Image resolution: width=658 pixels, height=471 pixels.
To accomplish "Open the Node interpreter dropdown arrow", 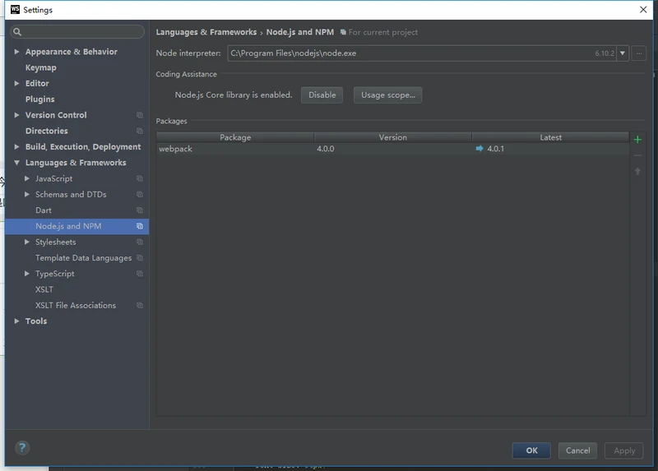I will tap(623, 53).
